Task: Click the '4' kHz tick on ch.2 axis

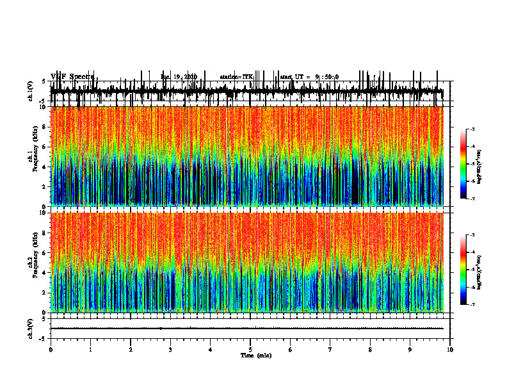Action: [45, 273]
